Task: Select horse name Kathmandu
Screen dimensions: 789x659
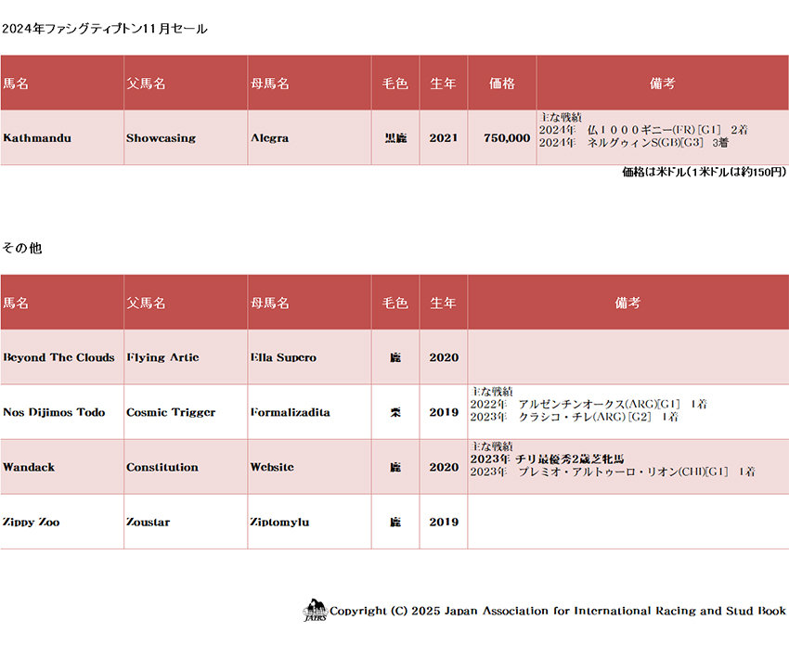Action: 37,138
